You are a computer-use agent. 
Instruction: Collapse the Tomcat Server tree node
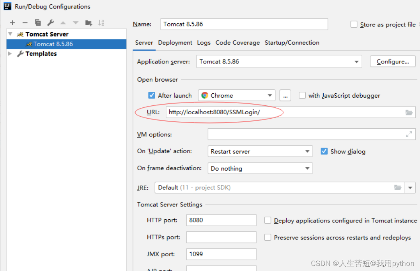(x=10, y=34)
